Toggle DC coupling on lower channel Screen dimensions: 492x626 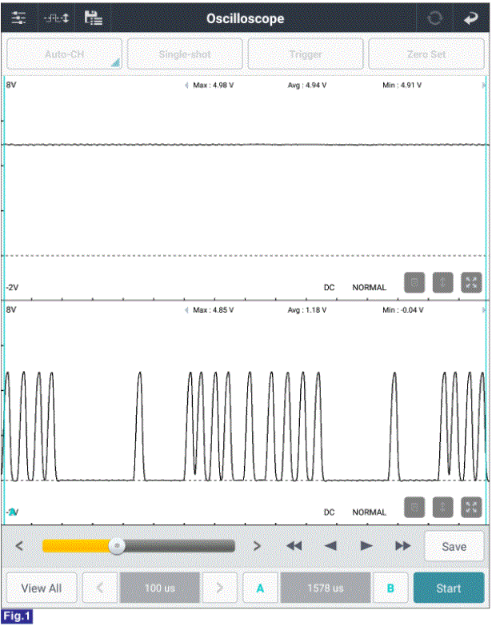coord(329,512)
